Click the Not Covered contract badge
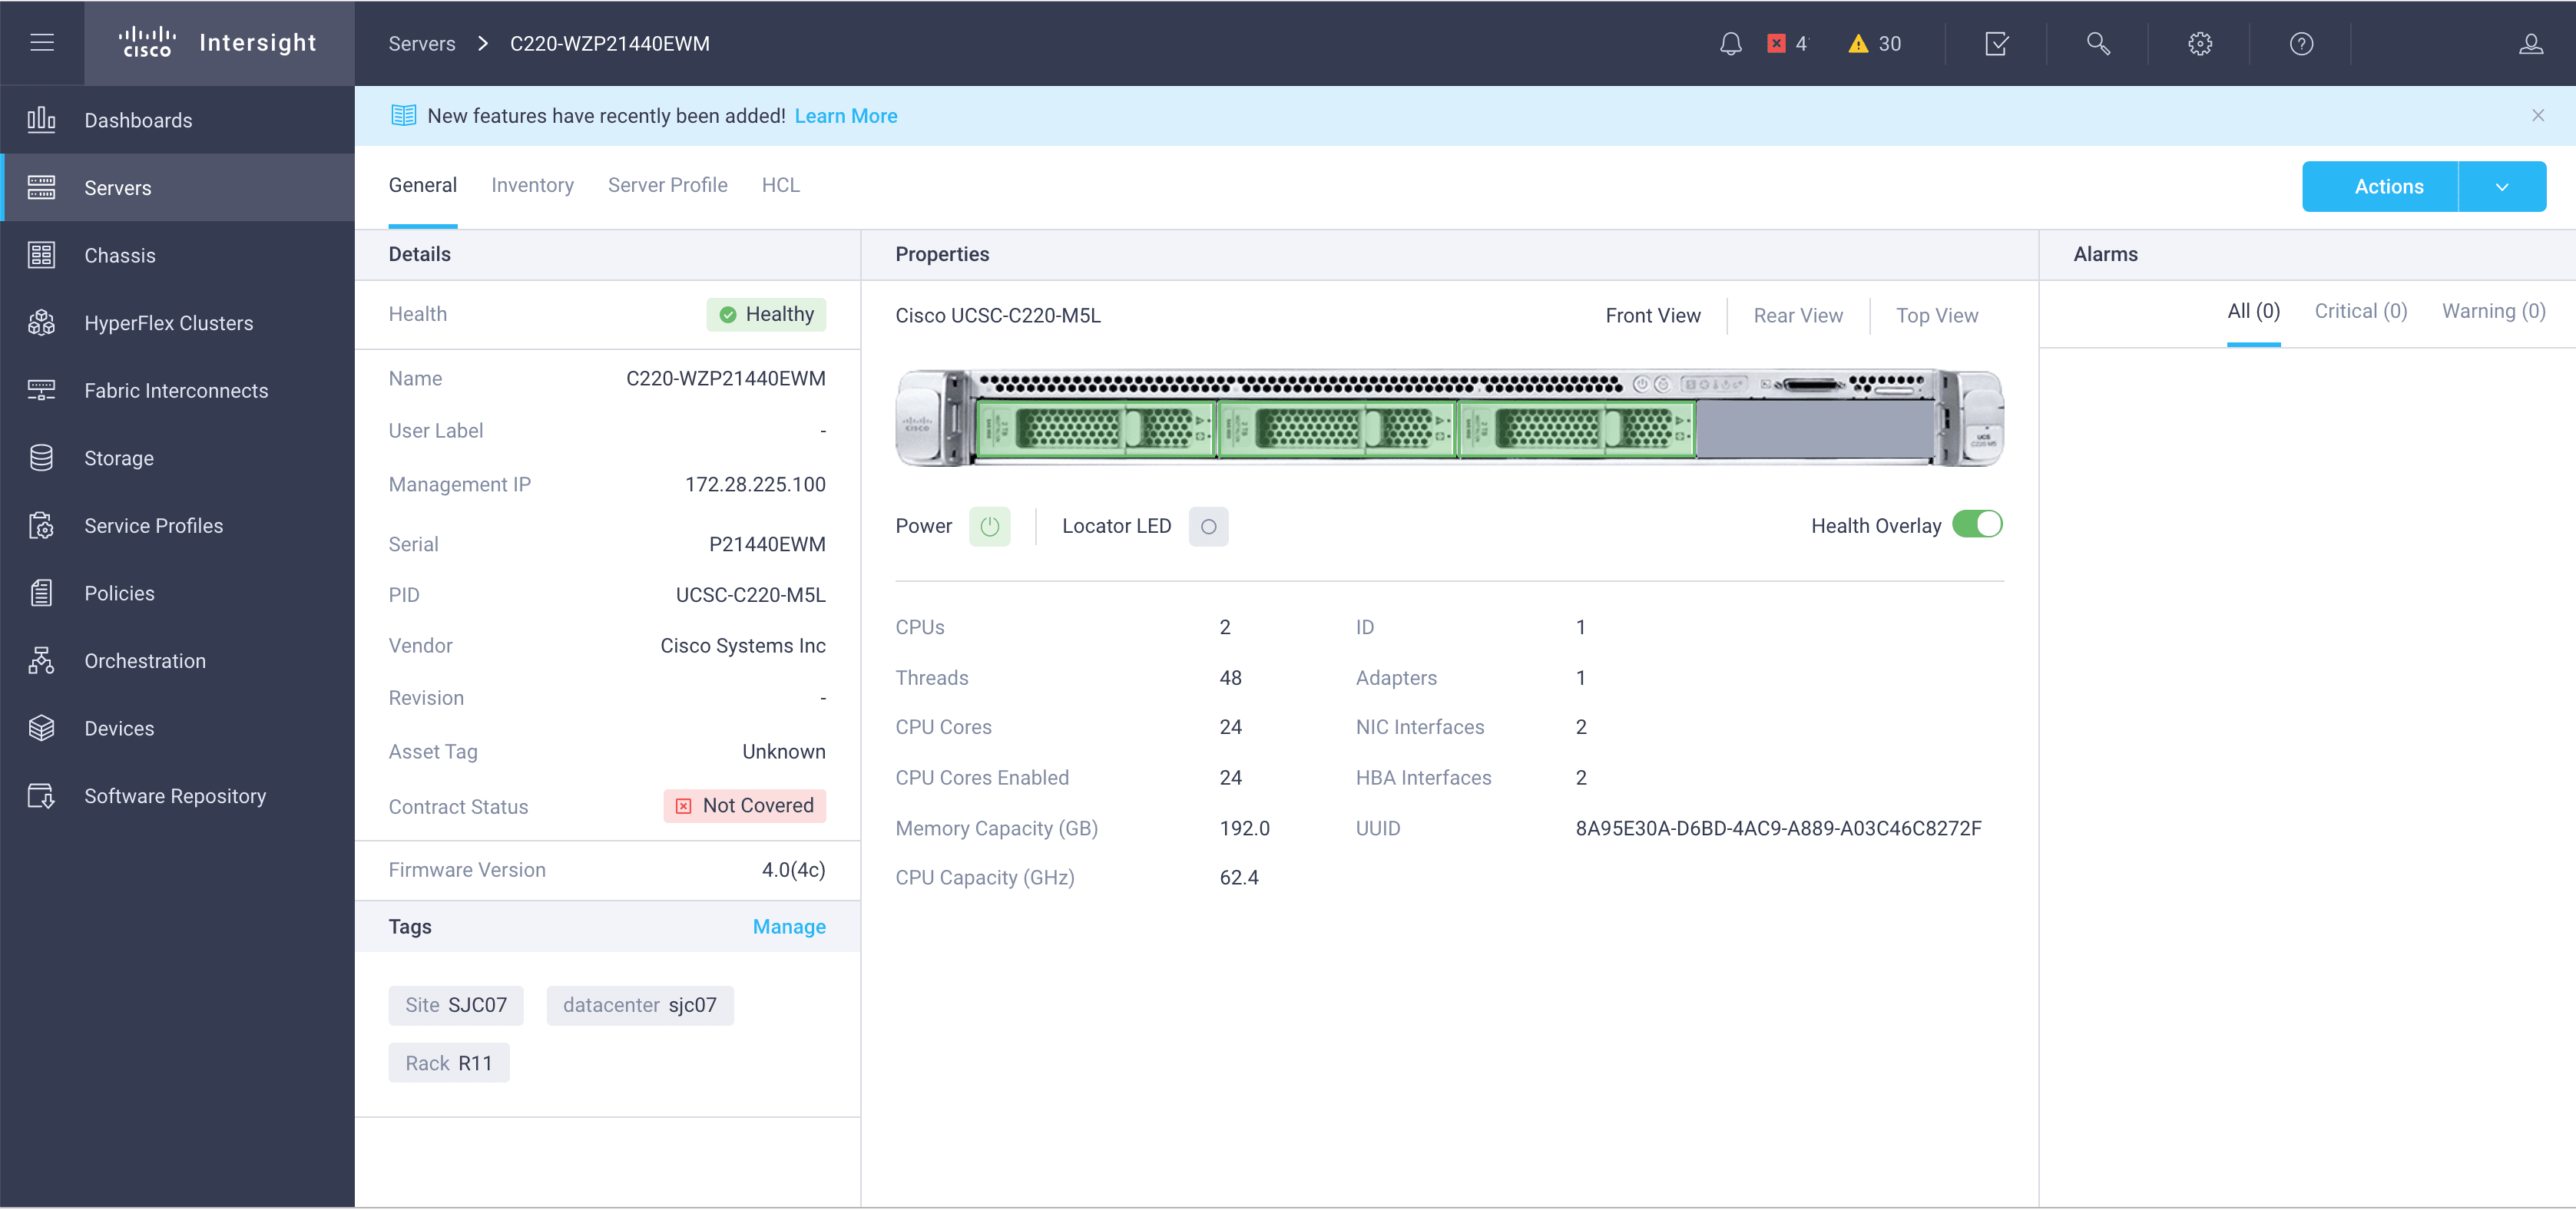This screenshot has height=1210, width=2576. [x=744, y=806]
